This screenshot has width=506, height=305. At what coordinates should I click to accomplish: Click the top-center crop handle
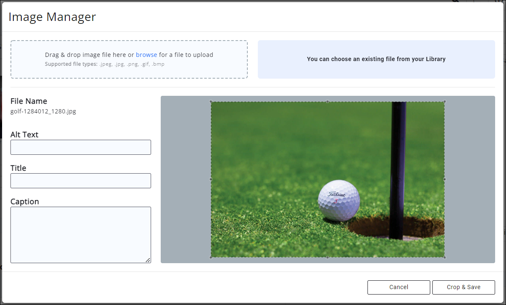tap(327, 102)
